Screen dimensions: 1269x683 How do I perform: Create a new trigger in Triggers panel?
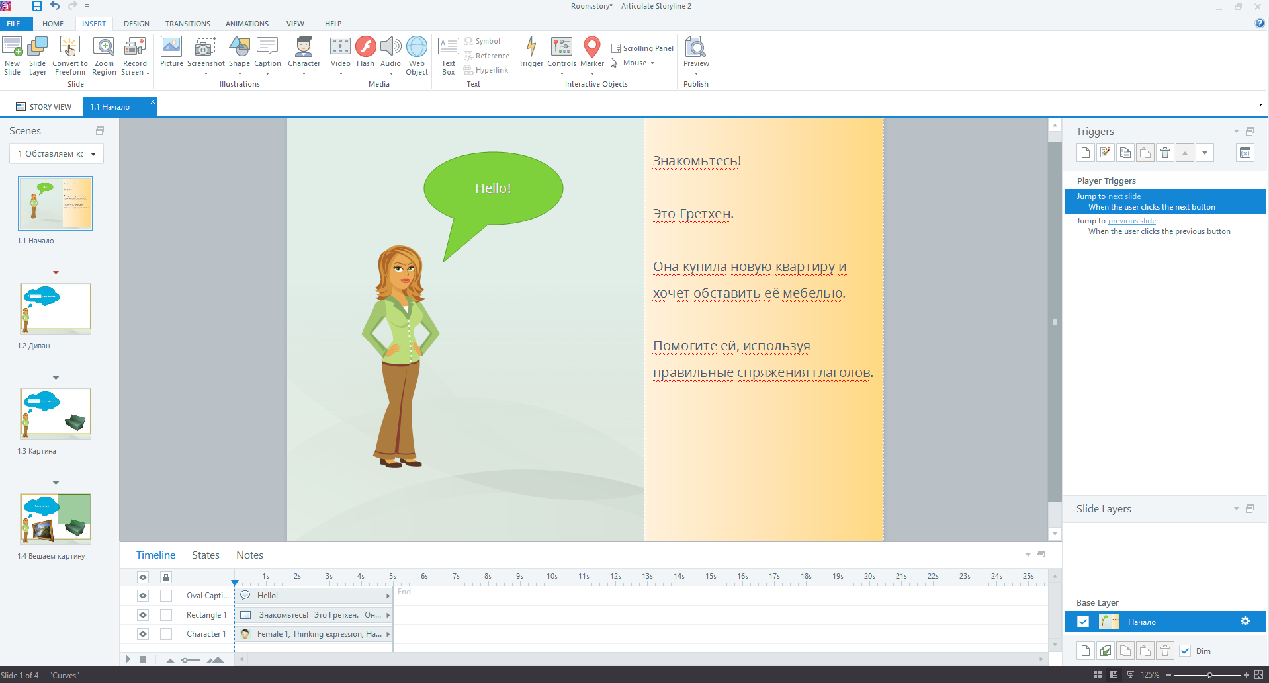[x=1085, y=153]
